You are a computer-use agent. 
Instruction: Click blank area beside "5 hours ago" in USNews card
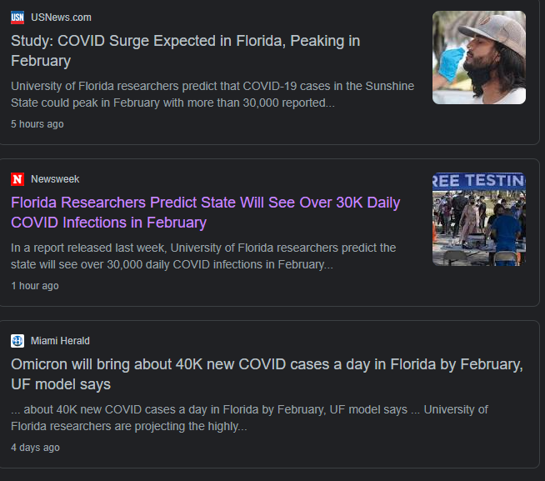tap(250, 124)
